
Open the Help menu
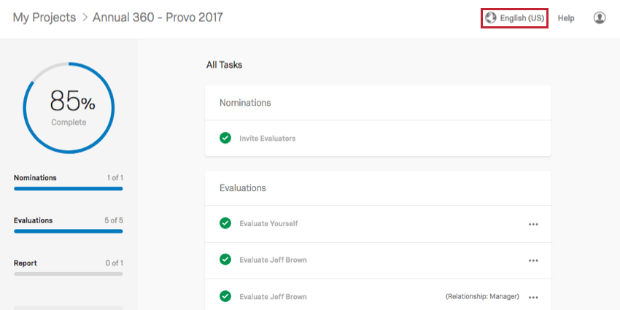566,18
